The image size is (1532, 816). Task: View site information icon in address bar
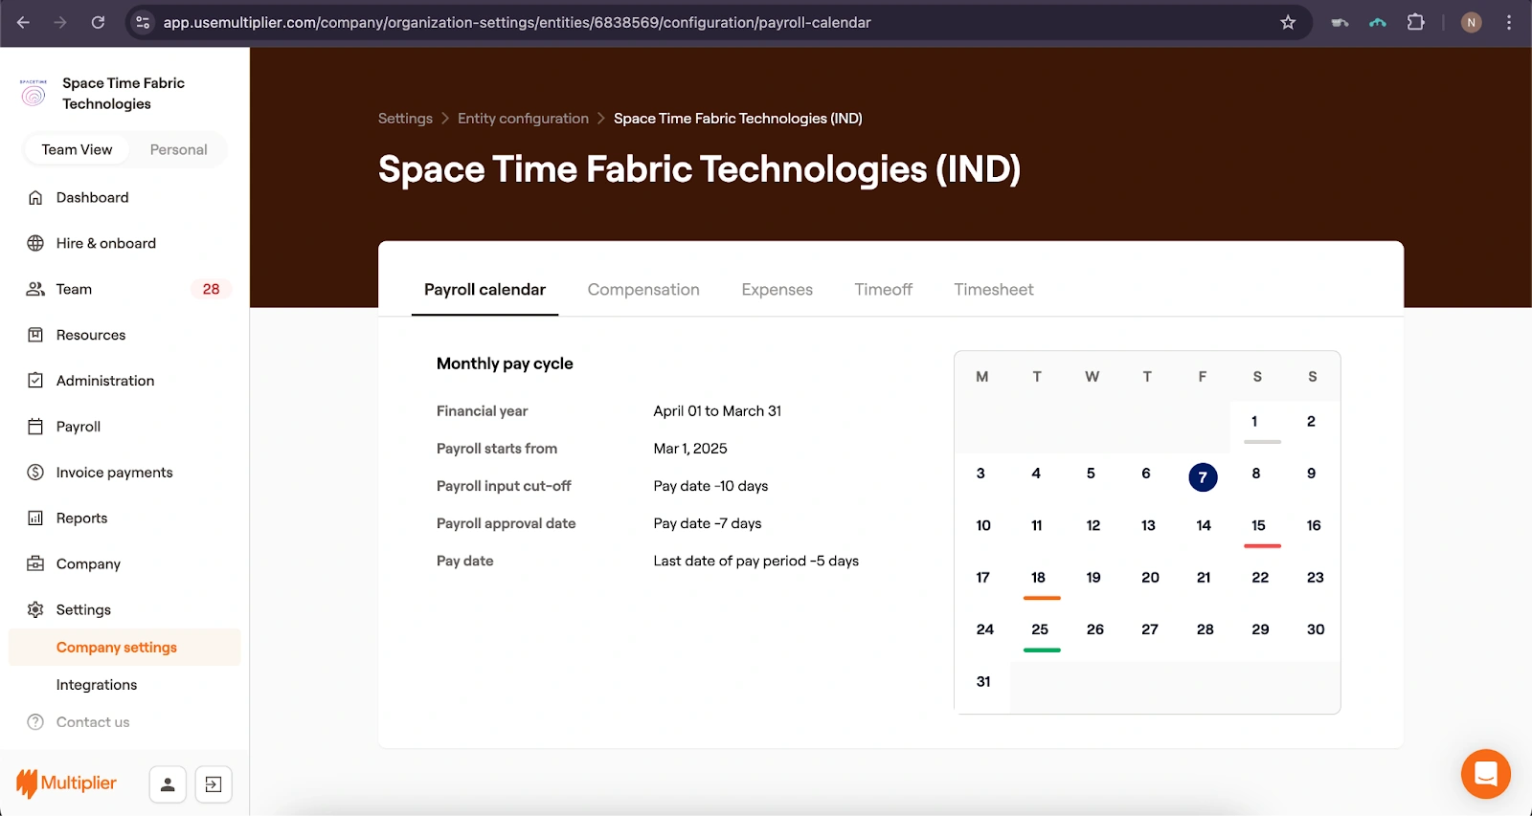[143, 22]
